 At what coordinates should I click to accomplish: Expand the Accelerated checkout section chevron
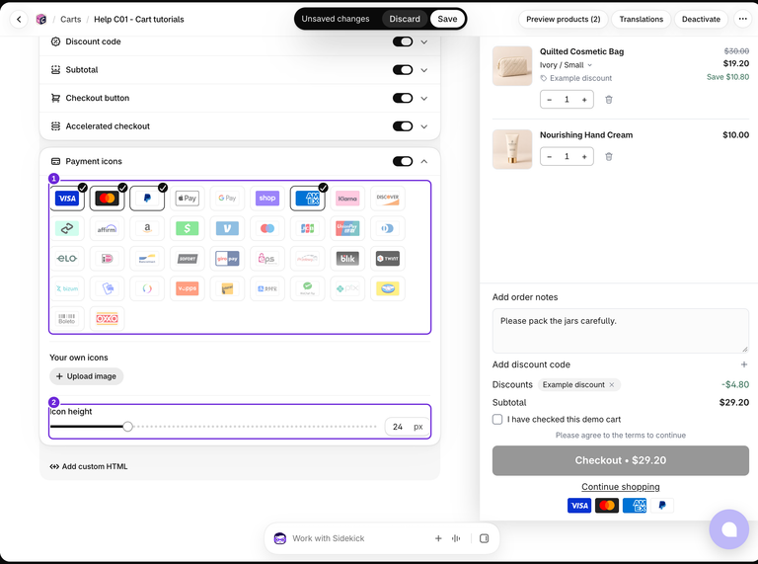click(x=424, y=126)
